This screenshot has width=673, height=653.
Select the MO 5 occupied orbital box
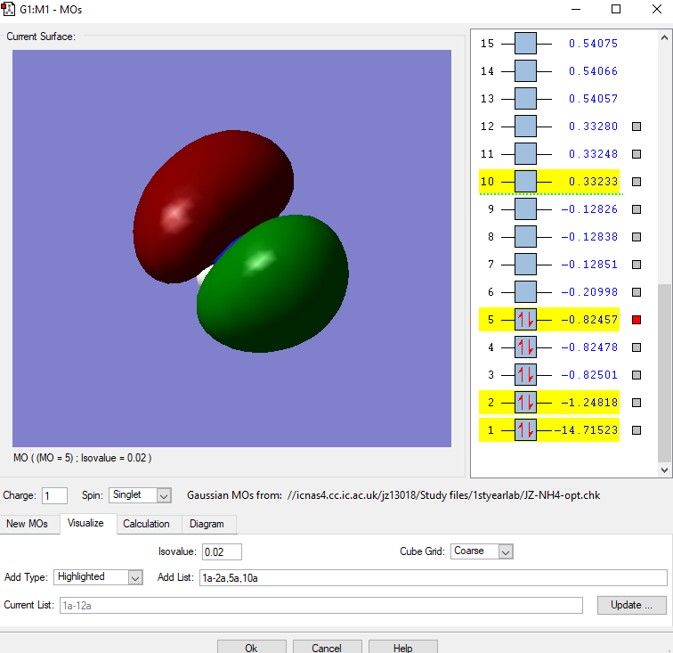(x=525, y=320)
